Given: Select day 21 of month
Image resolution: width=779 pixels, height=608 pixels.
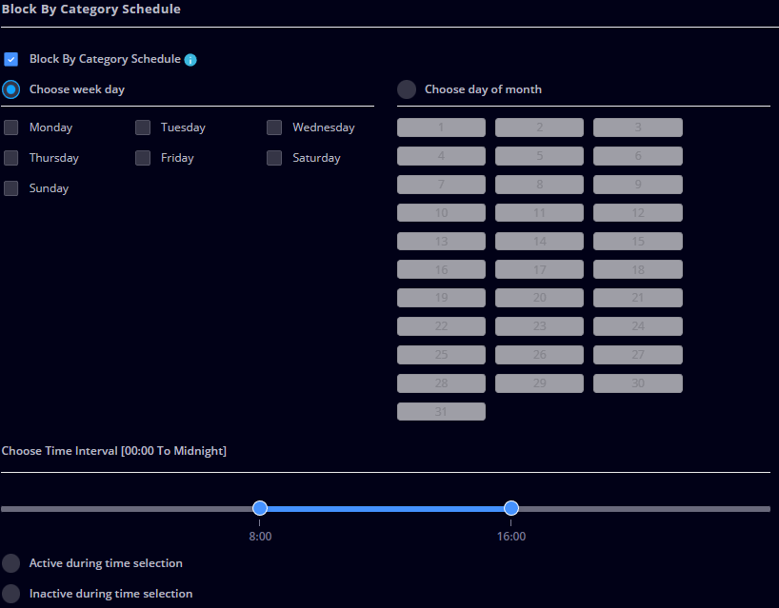Looking at the screenshot, I should (638, 298).
